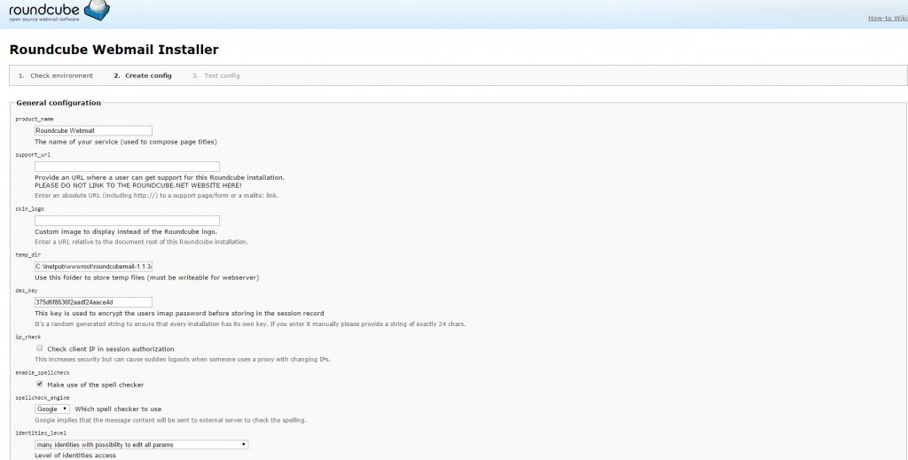This screenshot has width=908, height=460.
Task: Open the Test config step
Action: click(222, 76)
